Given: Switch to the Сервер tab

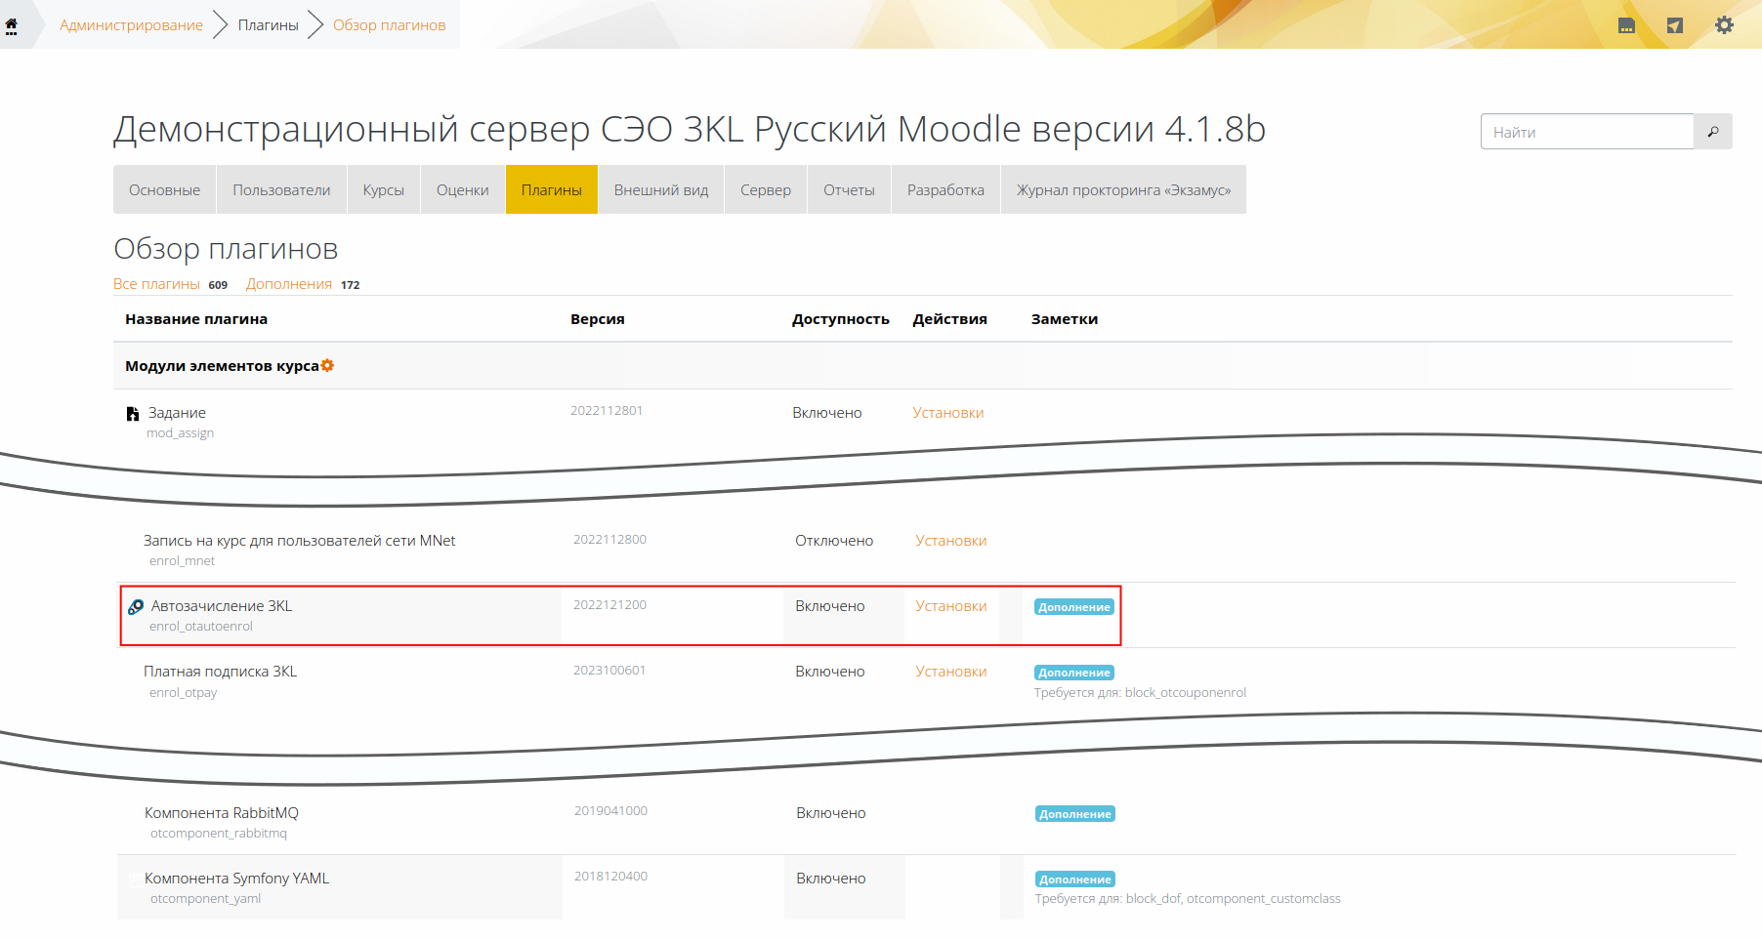Looking at the screenshot, I should point(766,189).
